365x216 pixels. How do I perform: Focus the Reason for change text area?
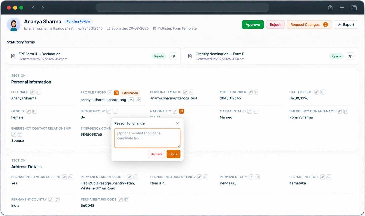point(147,138)
